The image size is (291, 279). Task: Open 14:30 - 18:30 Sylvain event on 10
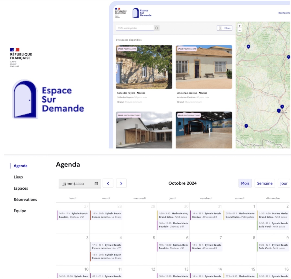click(73, 276)
